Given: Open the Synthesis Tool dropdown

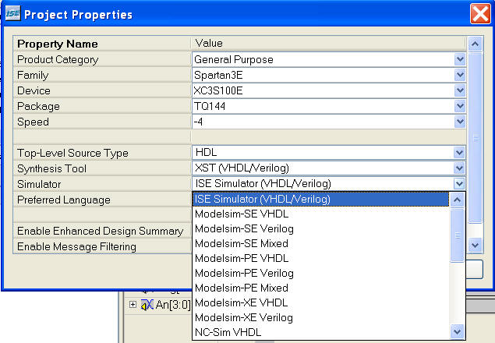Looking at the screenshot, I should pyautogui.click(x=460, y=168).
